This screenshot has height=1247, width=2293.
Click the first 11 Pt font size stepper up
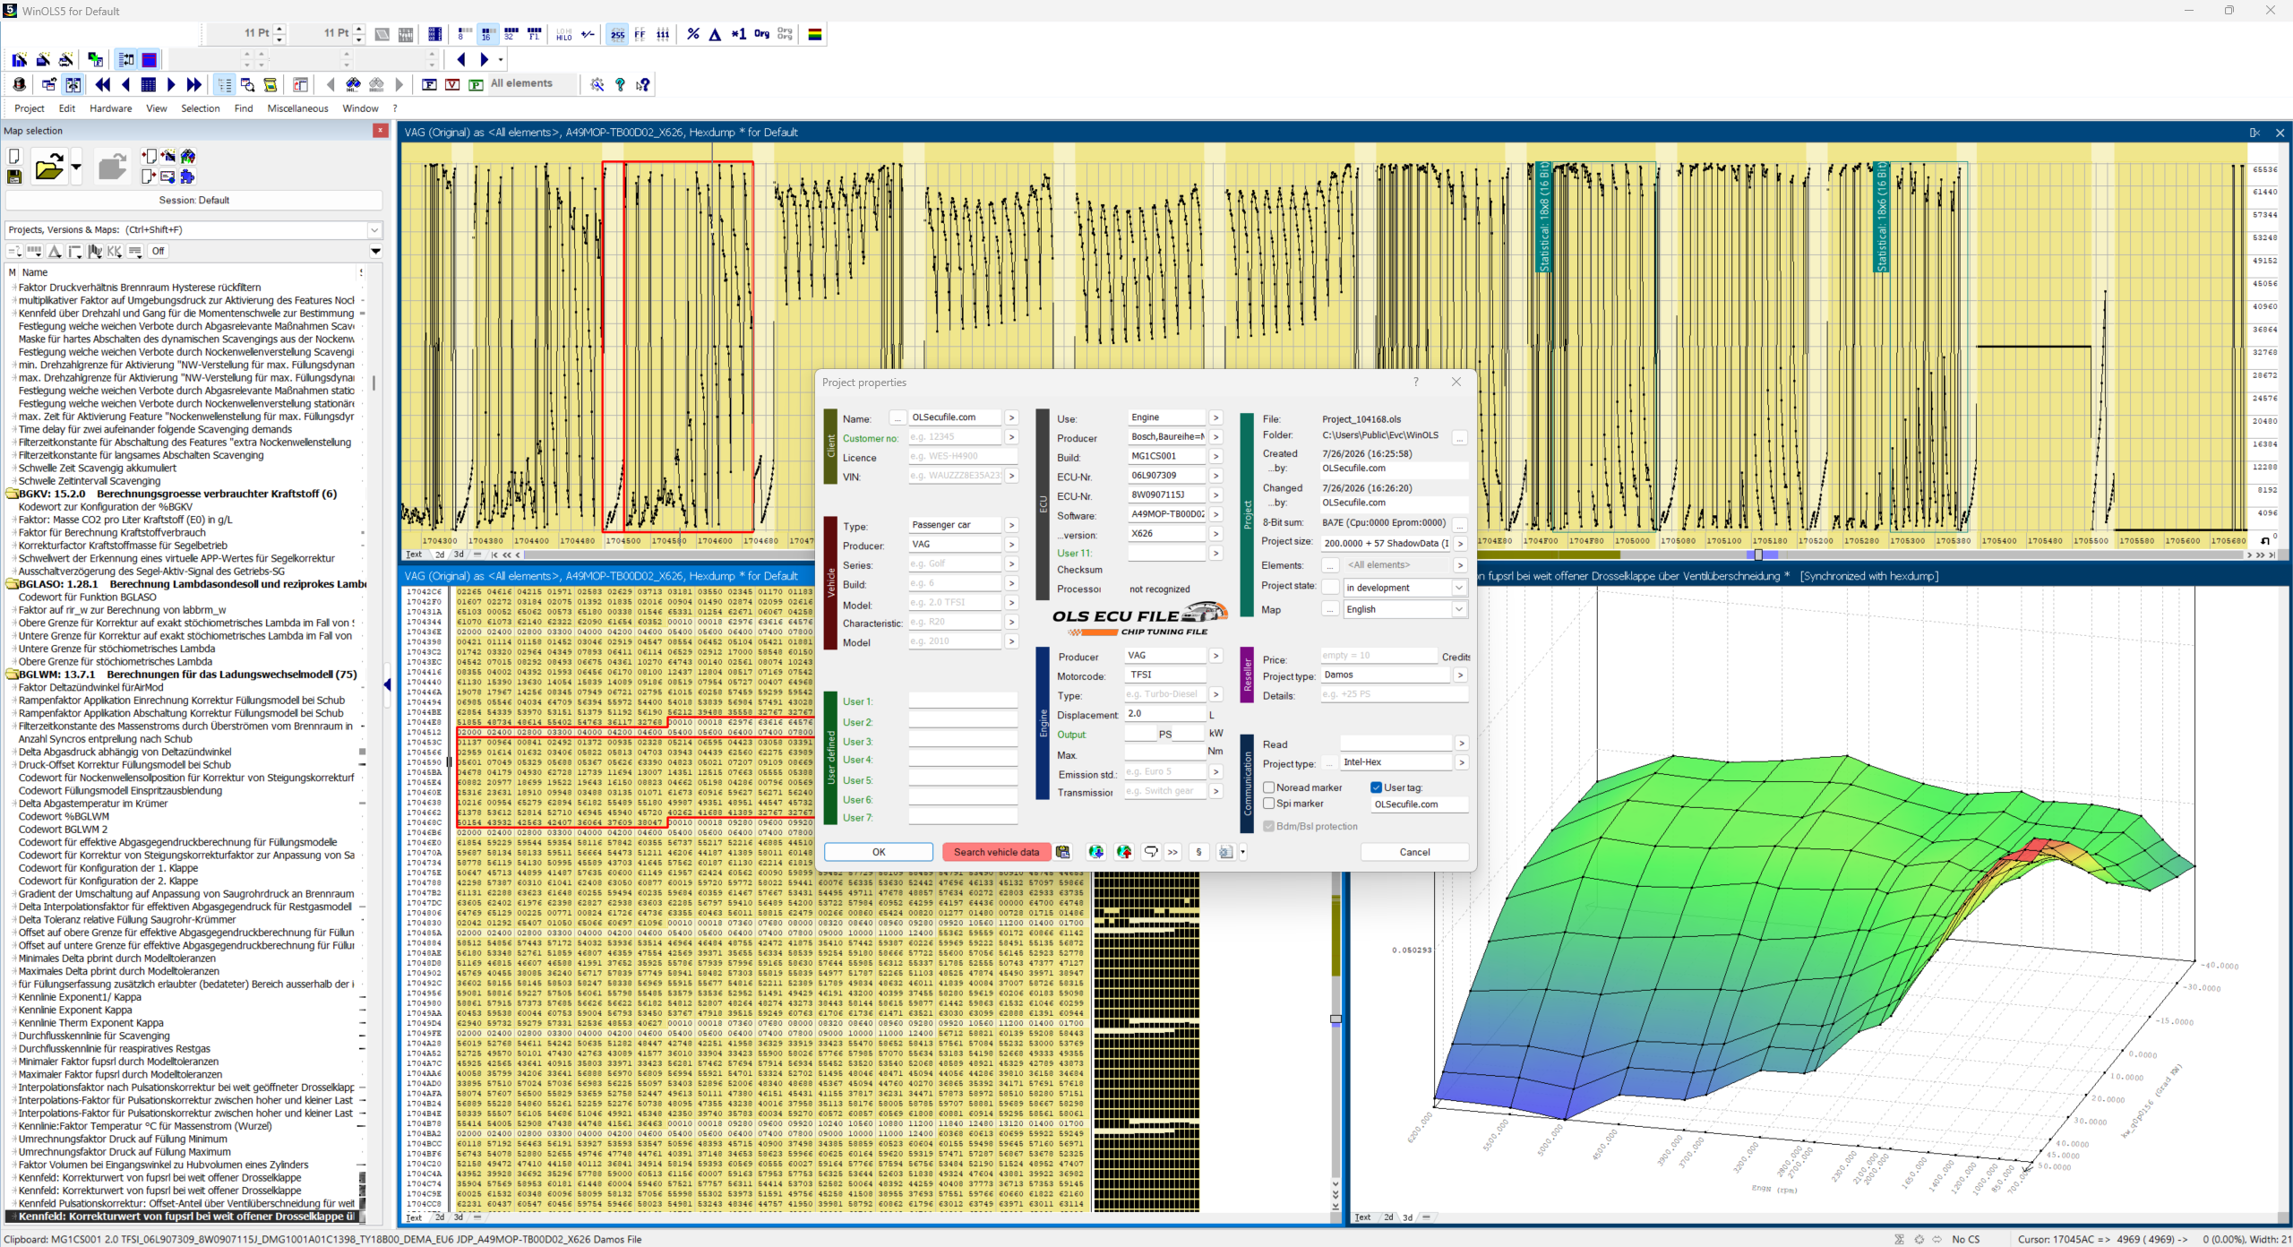click(x=279, y=29)
